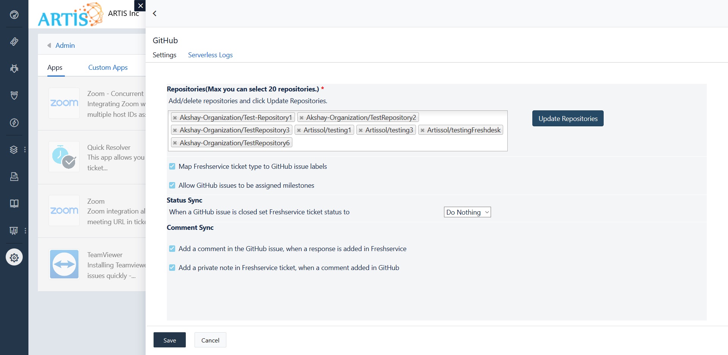Go back using the left chevron arrow

[x=155, y=13]
